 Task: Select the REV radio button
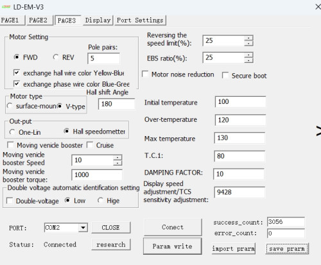pos(56,57)
